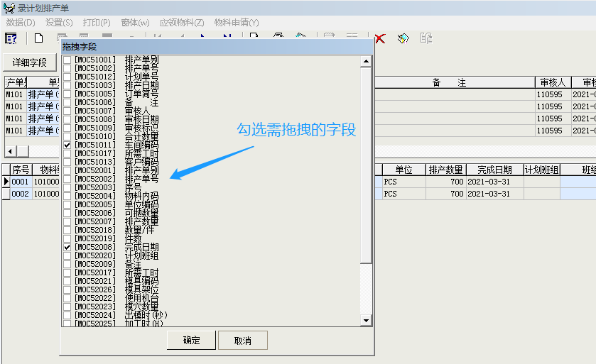This screenshot has height=364, width=596.
Task: Click the last toolbar icon on the right
Action: point(426,38)
